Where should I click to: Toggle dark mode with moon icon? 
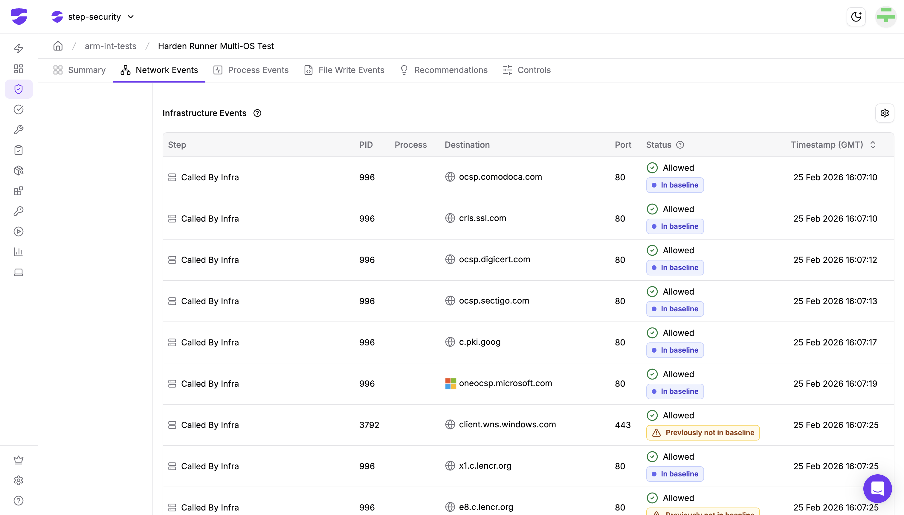tap(856, 17)
